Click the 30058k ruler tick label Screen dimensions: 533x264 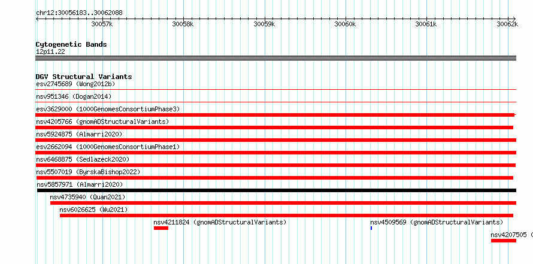pos(183,24)
